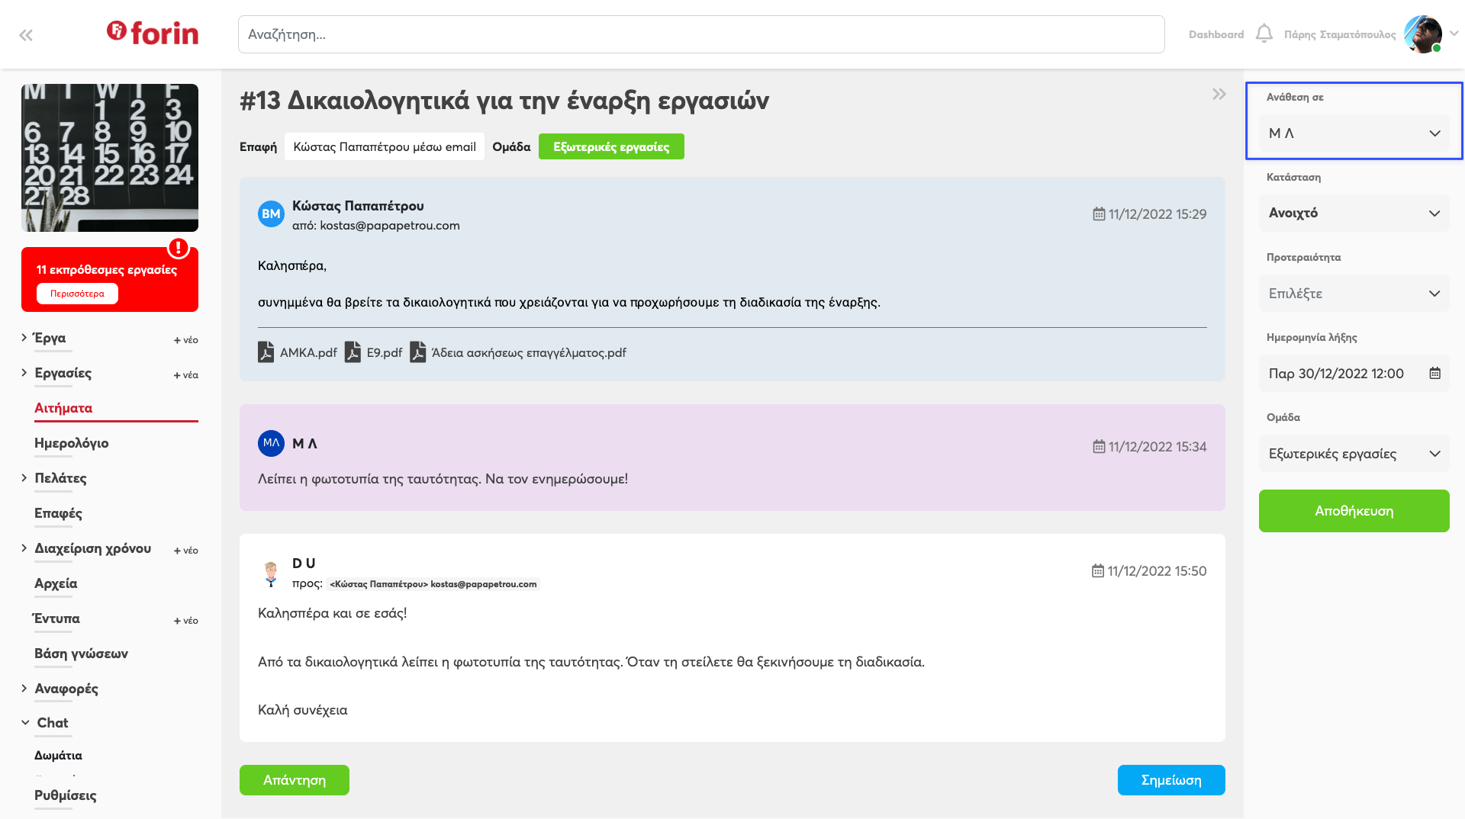Click the calendar icon next to 11/12/2022 15:34
Screen dimensions: 1465x819
[x=1099, y=447]
